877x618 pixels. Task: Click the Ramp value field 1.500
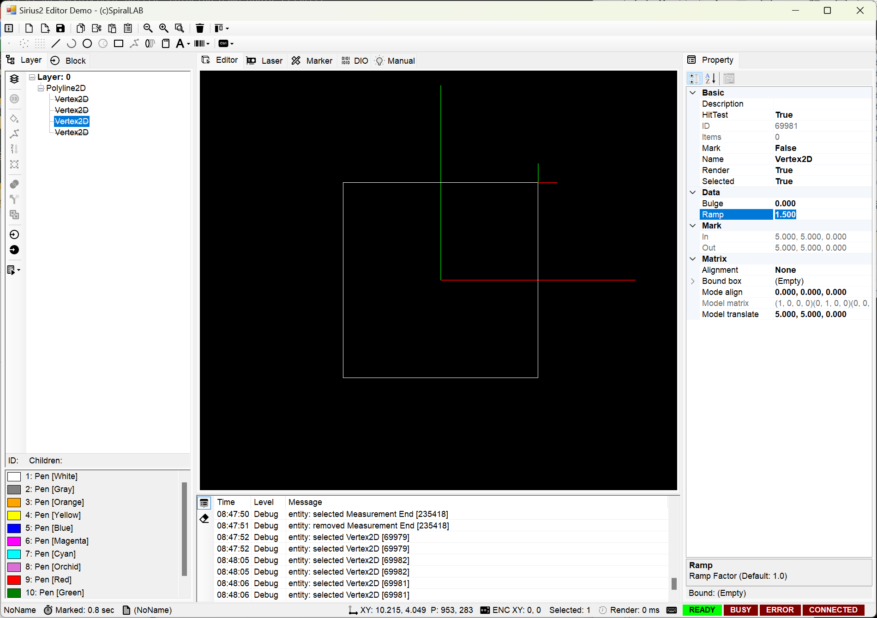(823, 215)
